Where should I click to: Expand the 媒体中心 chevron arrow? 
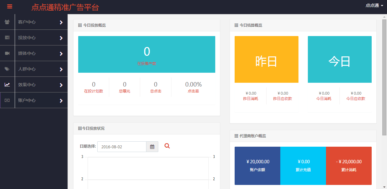click(61, 54)
